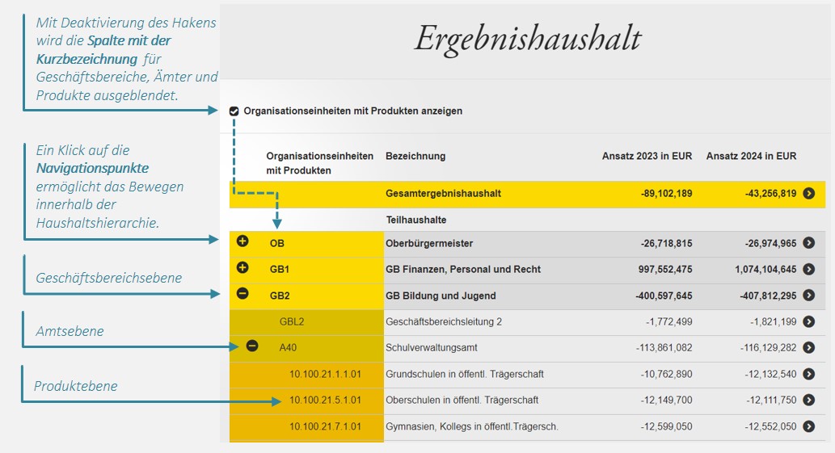Expand the GB1 business area

coord(242,268)
